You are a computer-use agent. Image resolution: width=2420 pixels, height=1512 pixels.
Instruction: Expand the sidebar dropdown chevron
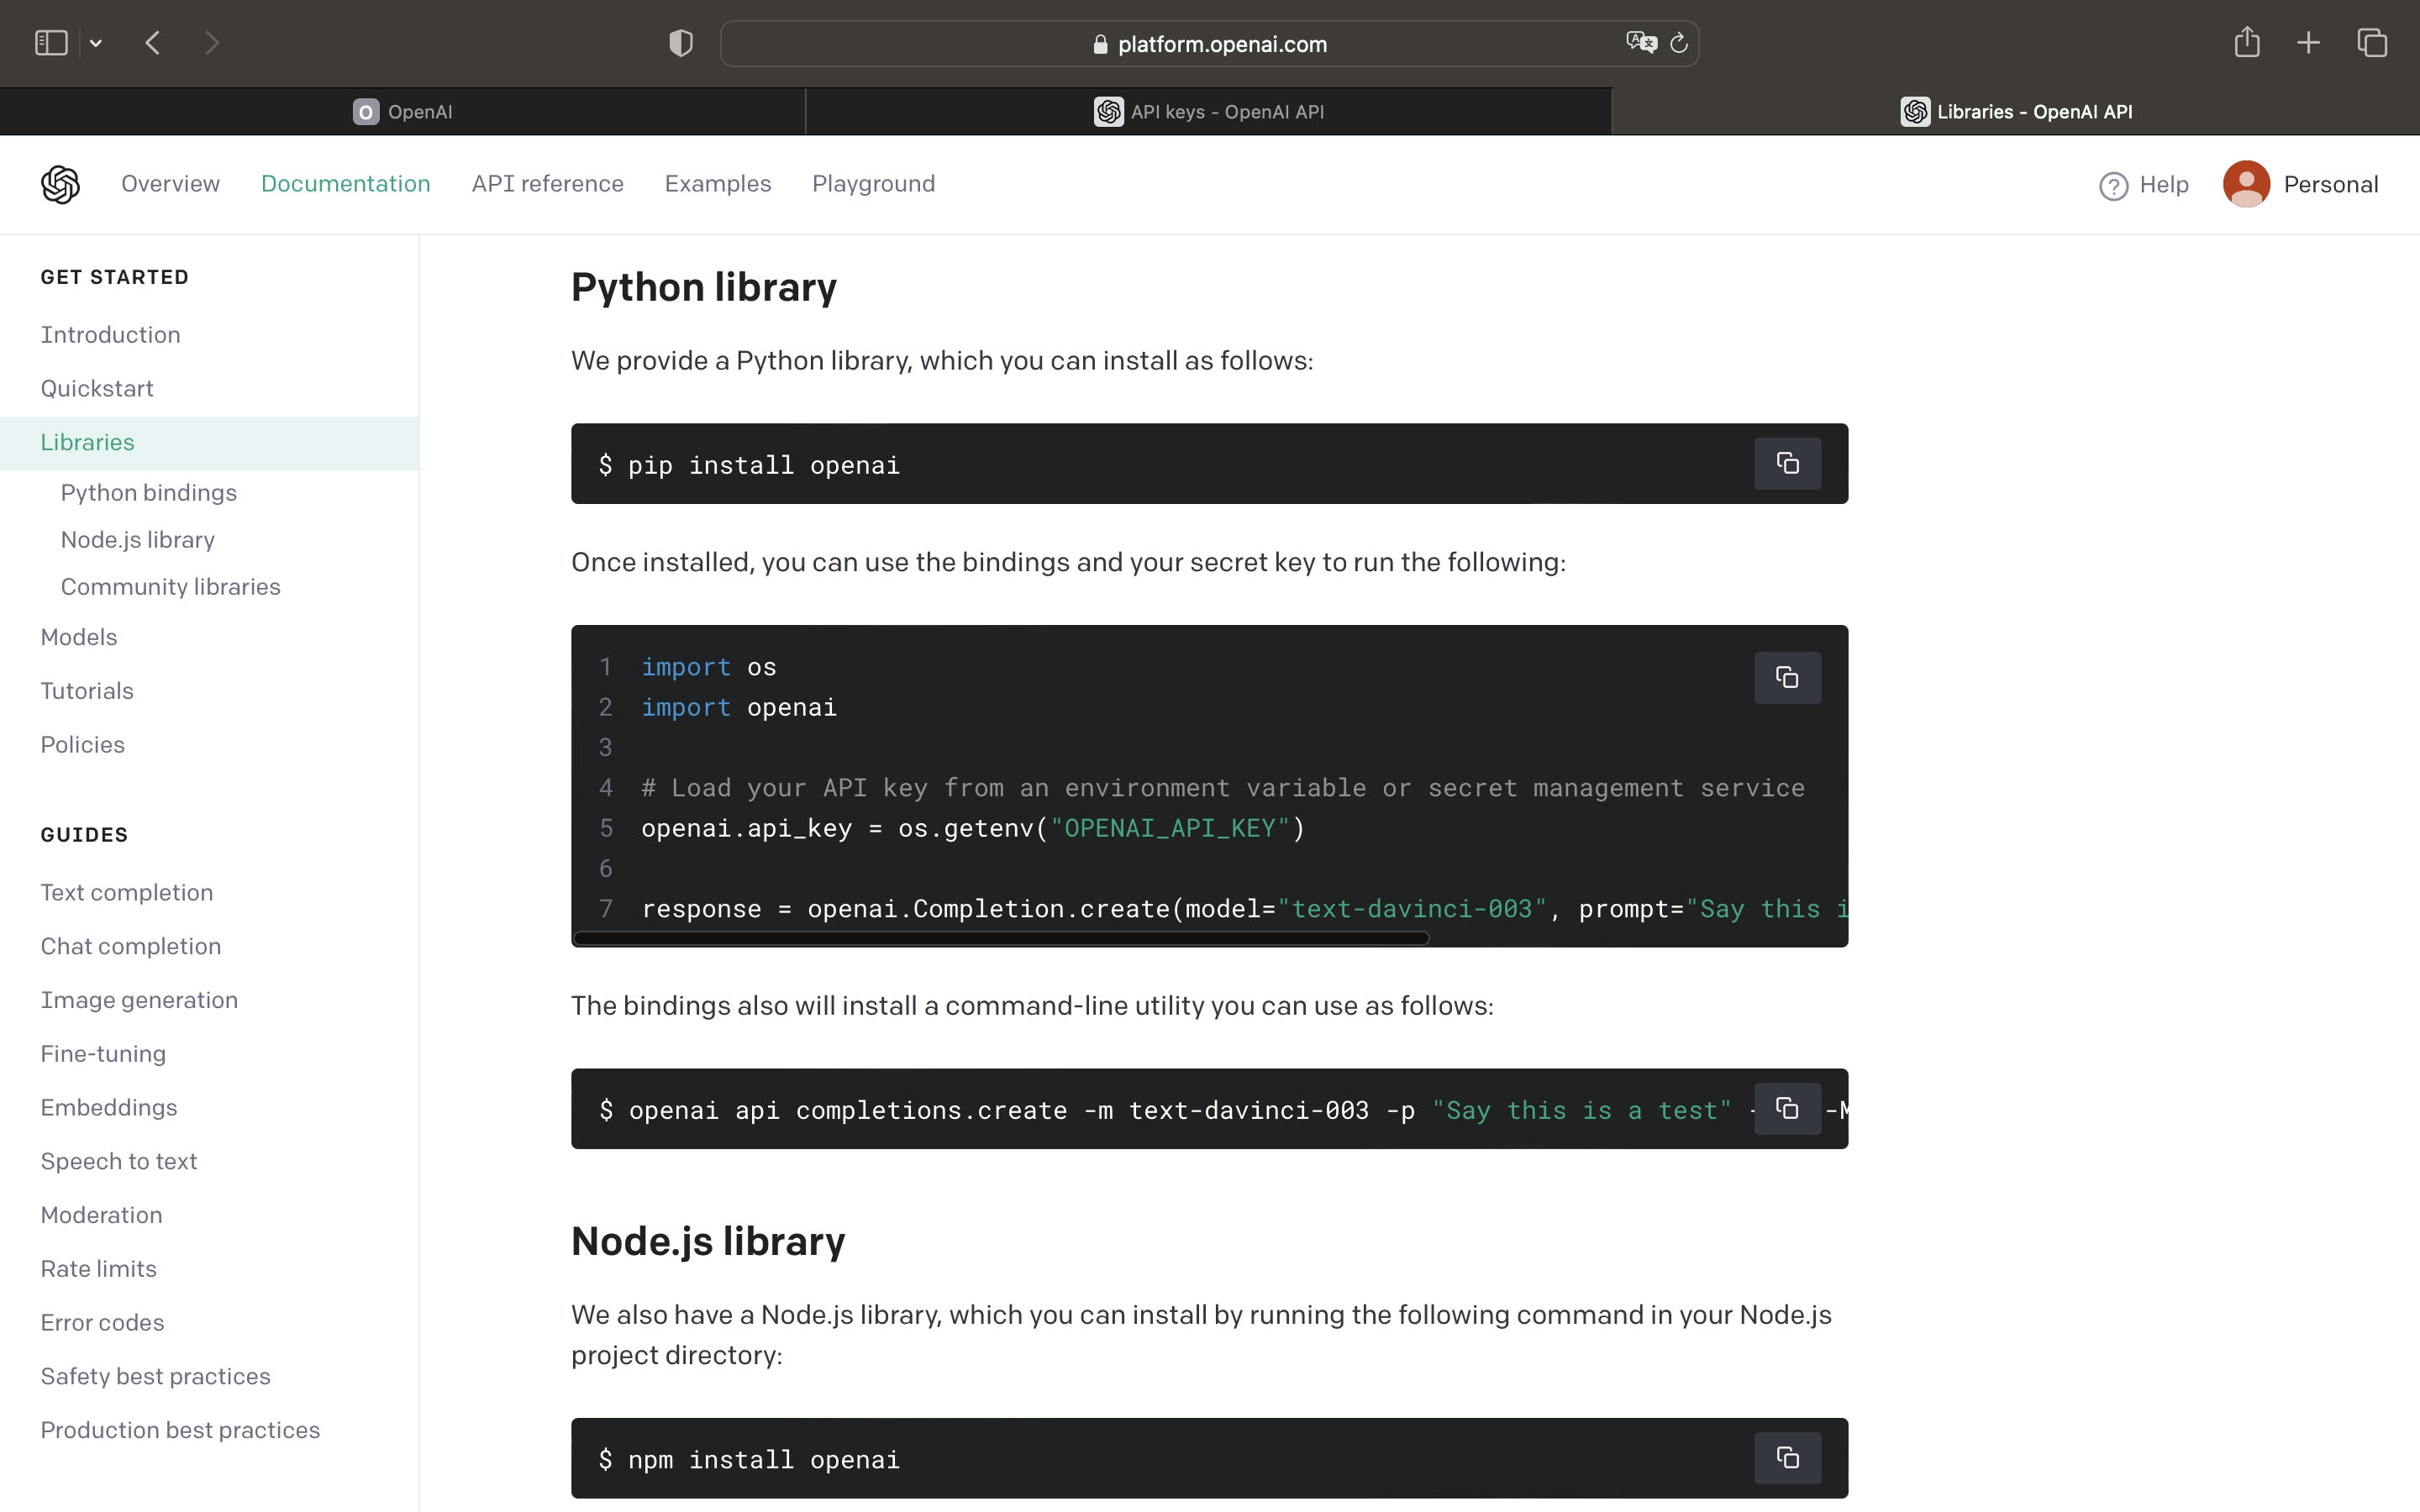[x=96, y=43]
